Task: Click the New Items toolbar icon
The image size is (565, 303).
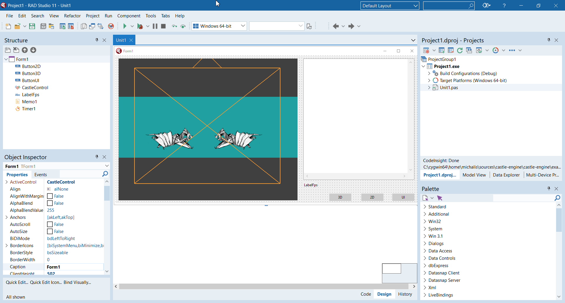Action: (8, 26)
